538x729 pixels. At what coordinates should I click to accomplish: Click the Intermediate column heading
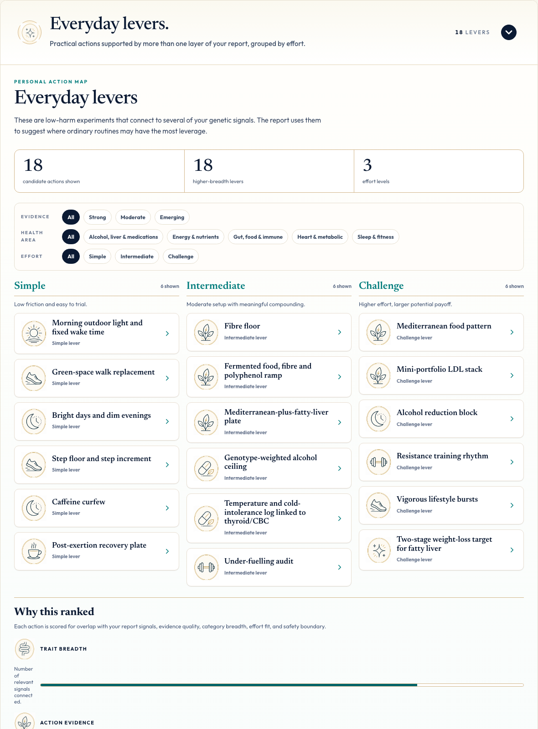pos(216,286)
